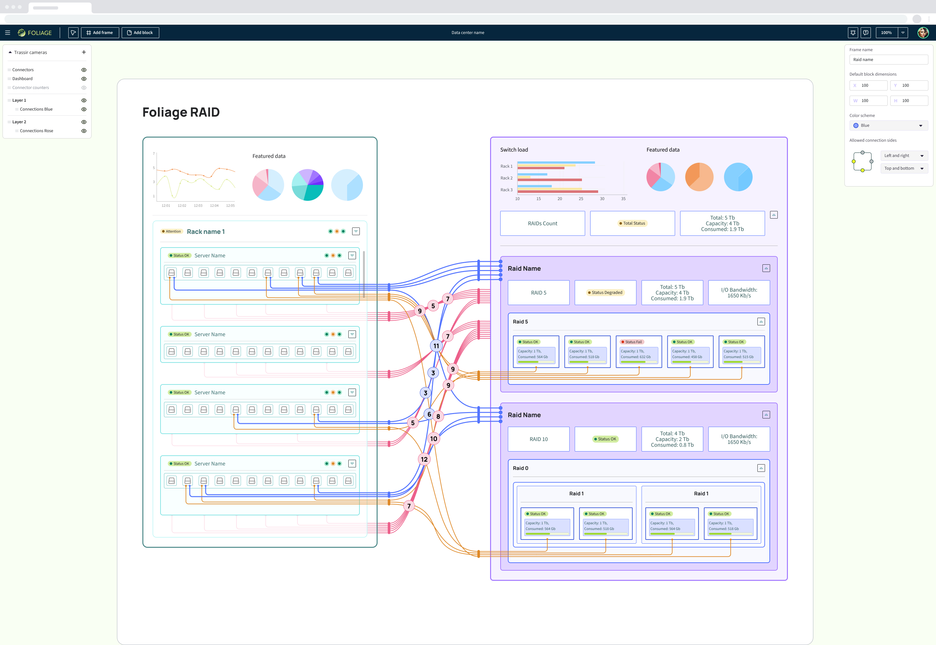The height and width of the screenshot is (645, 936).
Task: Toggle visibility of Dashboard layer
Action: point(84,79)
